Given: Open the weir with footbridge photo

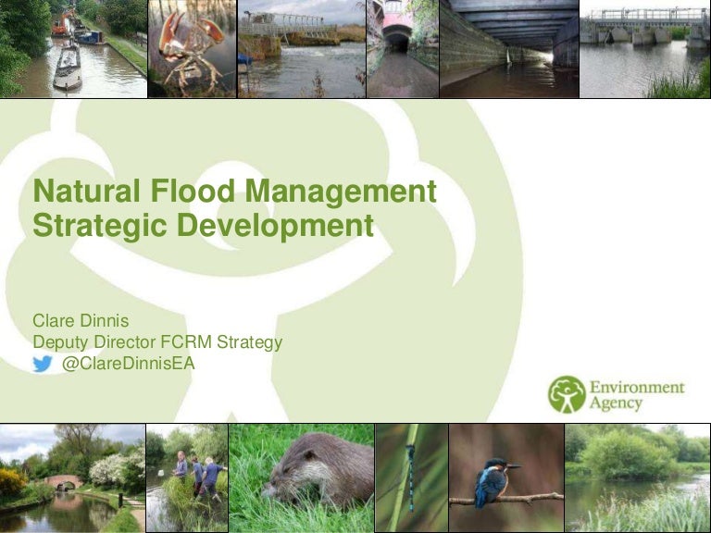Looking at the screenshot, I should (x=302, y=48).
